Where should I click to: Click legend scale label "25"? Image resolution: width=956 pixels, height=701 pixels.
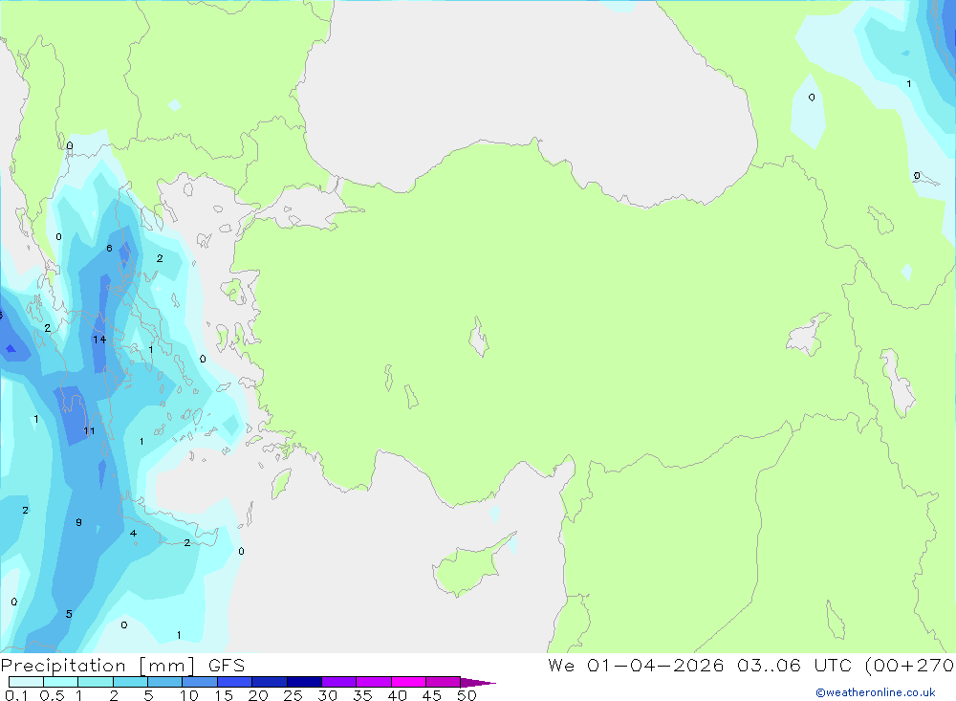[293, 695]
